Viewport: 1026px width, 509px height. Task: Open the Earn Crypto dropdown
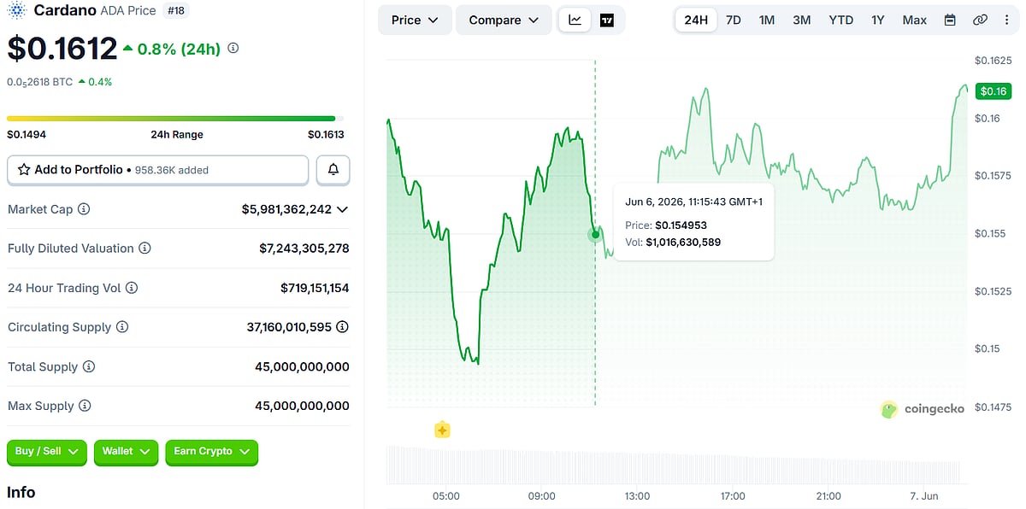211,451
